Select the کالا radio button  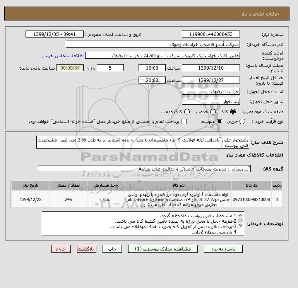pyautogui.click(x=233, y=112)
